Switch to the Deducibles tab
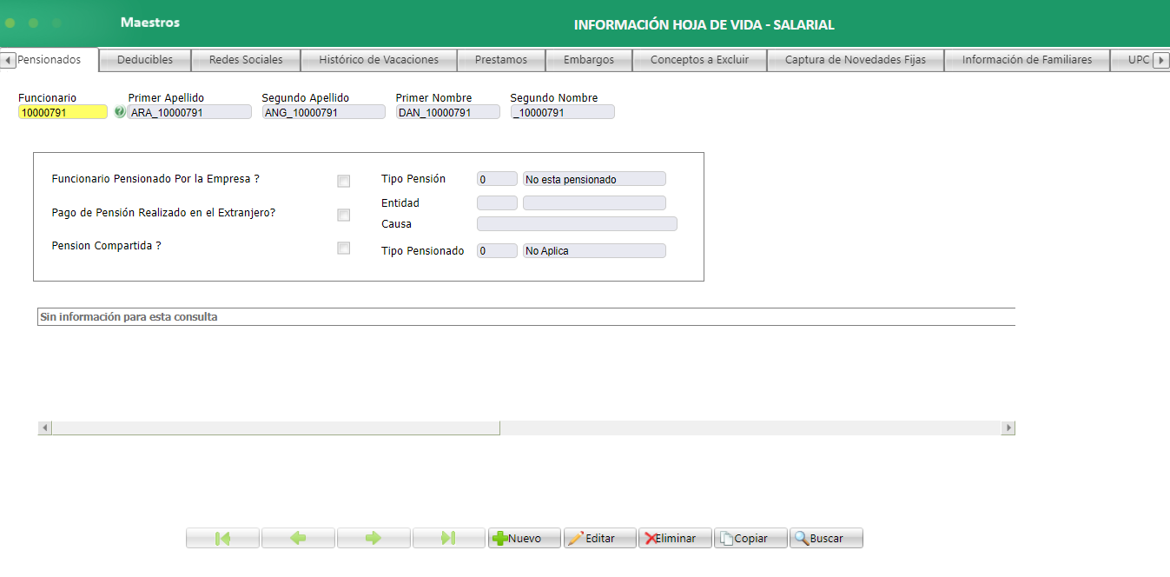The height and width of the screenshot is (577, 1170). point(144,59)
